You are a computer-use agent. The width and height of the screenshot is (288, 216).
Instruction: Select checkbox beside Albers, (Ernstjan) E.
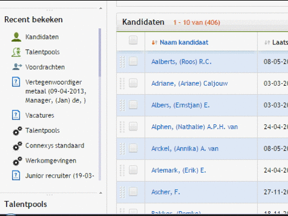pyautogui.click(x=133, y=104)
